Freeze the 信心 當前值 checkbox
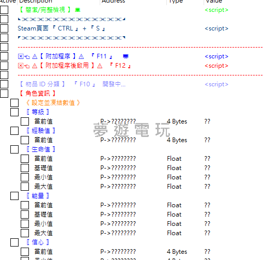This screenshot has width=263, height=260. 25,252
